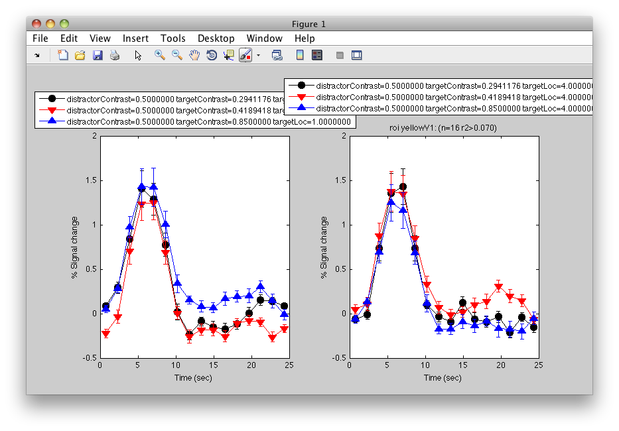Activate the Data Cursor tool
Screen dimensions: 619x431
coord(228,55)
